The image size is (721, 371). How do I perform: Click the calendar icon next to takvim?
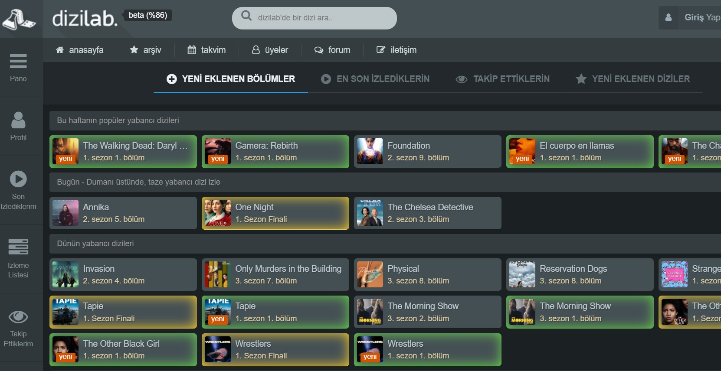click(x=192, y=50)
